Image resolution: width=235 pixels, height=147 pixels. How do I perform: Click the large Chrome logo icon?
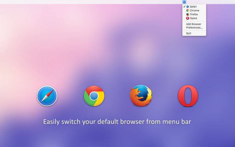94,96
